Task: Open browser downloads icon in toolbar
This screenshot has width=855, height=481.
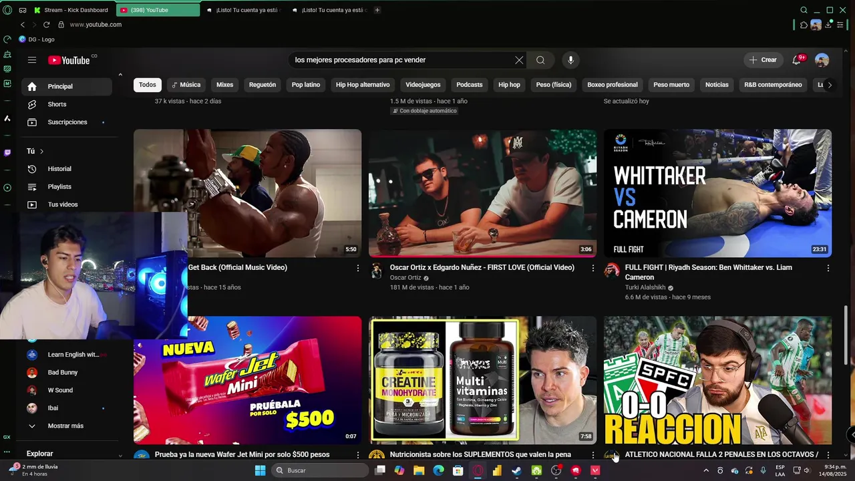Action: (x=828, y=25)
